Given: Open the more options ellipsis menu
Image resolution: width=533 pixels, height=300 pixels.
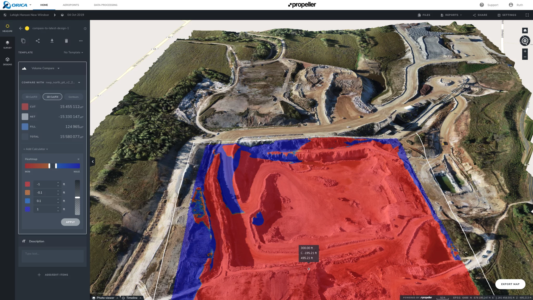Looking at the screenshot, I should click(81, 41).
